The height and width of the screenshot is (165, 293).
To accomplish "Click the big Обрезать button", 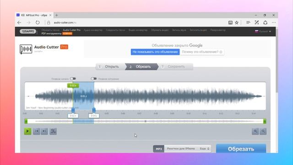I will click(x=241, y=149).
